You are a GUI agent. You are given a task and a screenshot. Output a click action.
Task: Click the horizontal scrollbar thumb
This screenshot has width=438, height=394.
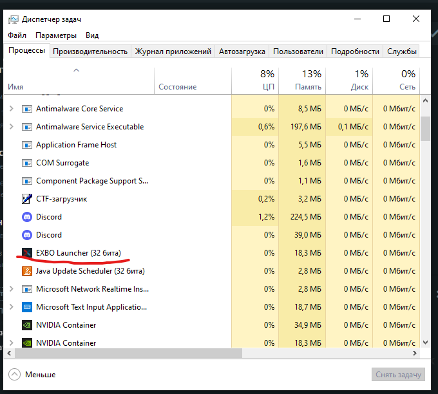(x=128, y=353)
